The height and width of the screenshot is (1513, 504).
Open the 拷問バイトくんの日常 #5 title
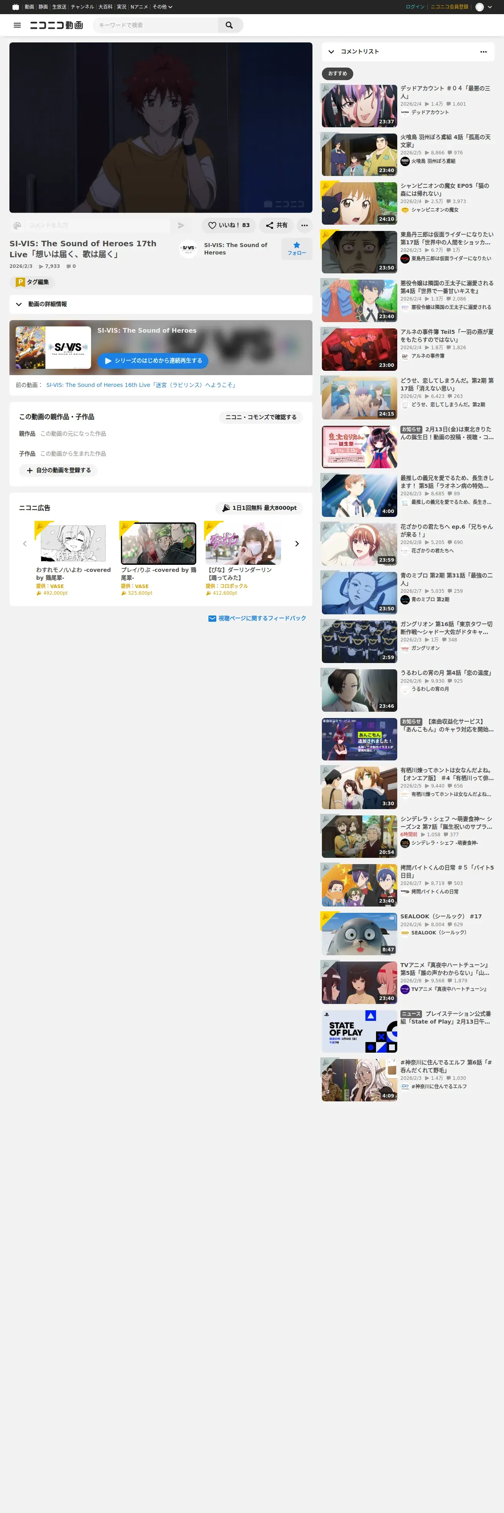point(447,872)
